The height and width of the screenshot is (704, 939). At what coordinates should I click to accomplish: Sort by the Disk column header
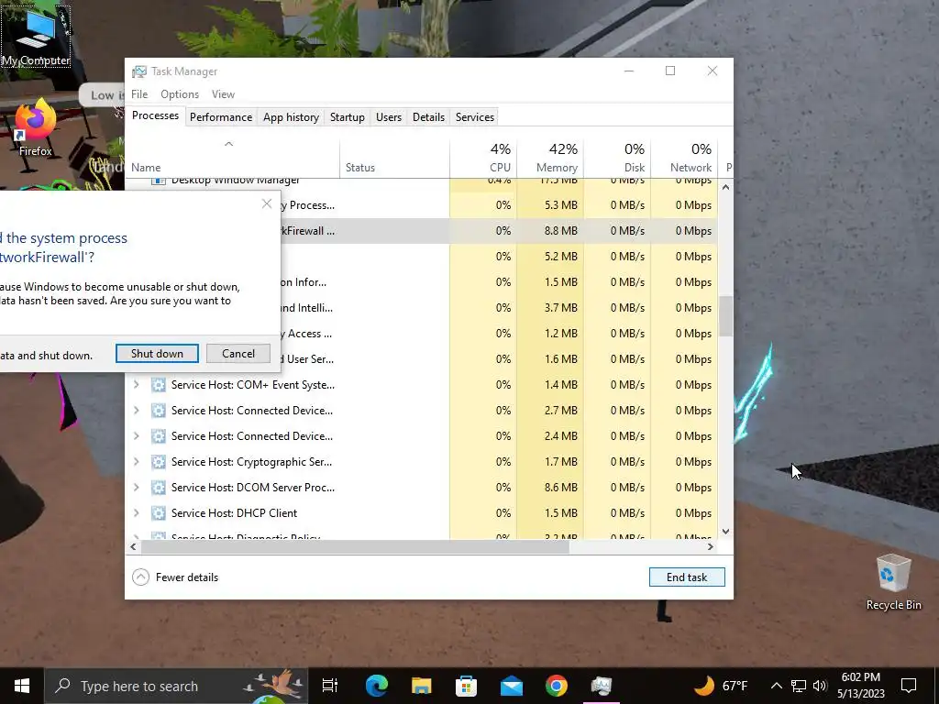(x=617, y=158)
